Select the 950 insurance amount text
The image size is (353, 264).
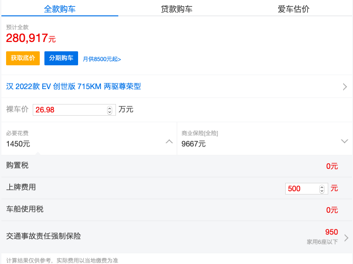click(331, 232)
